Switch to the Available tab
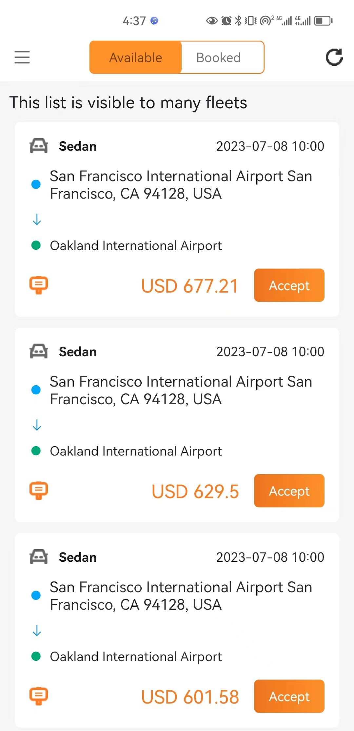 (135, 57)
